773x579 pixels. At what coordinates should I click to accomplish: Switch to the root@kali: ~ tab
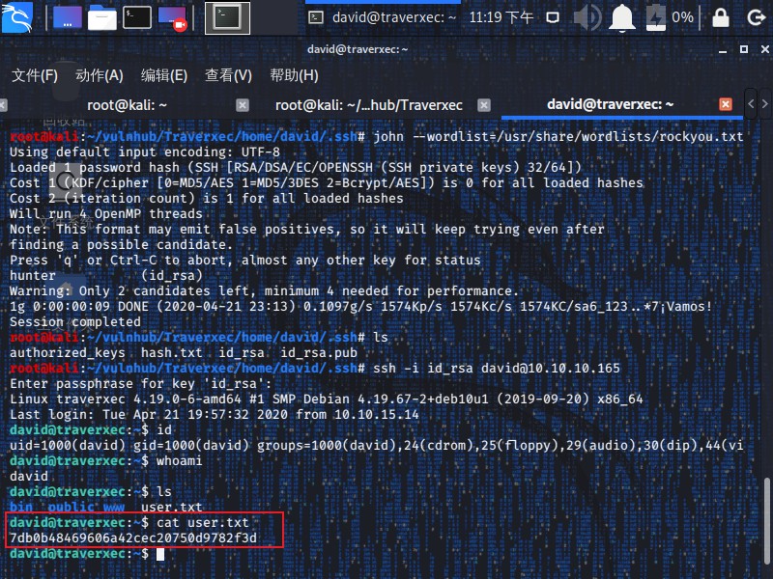pyautogui.click(x=127, y=105)
